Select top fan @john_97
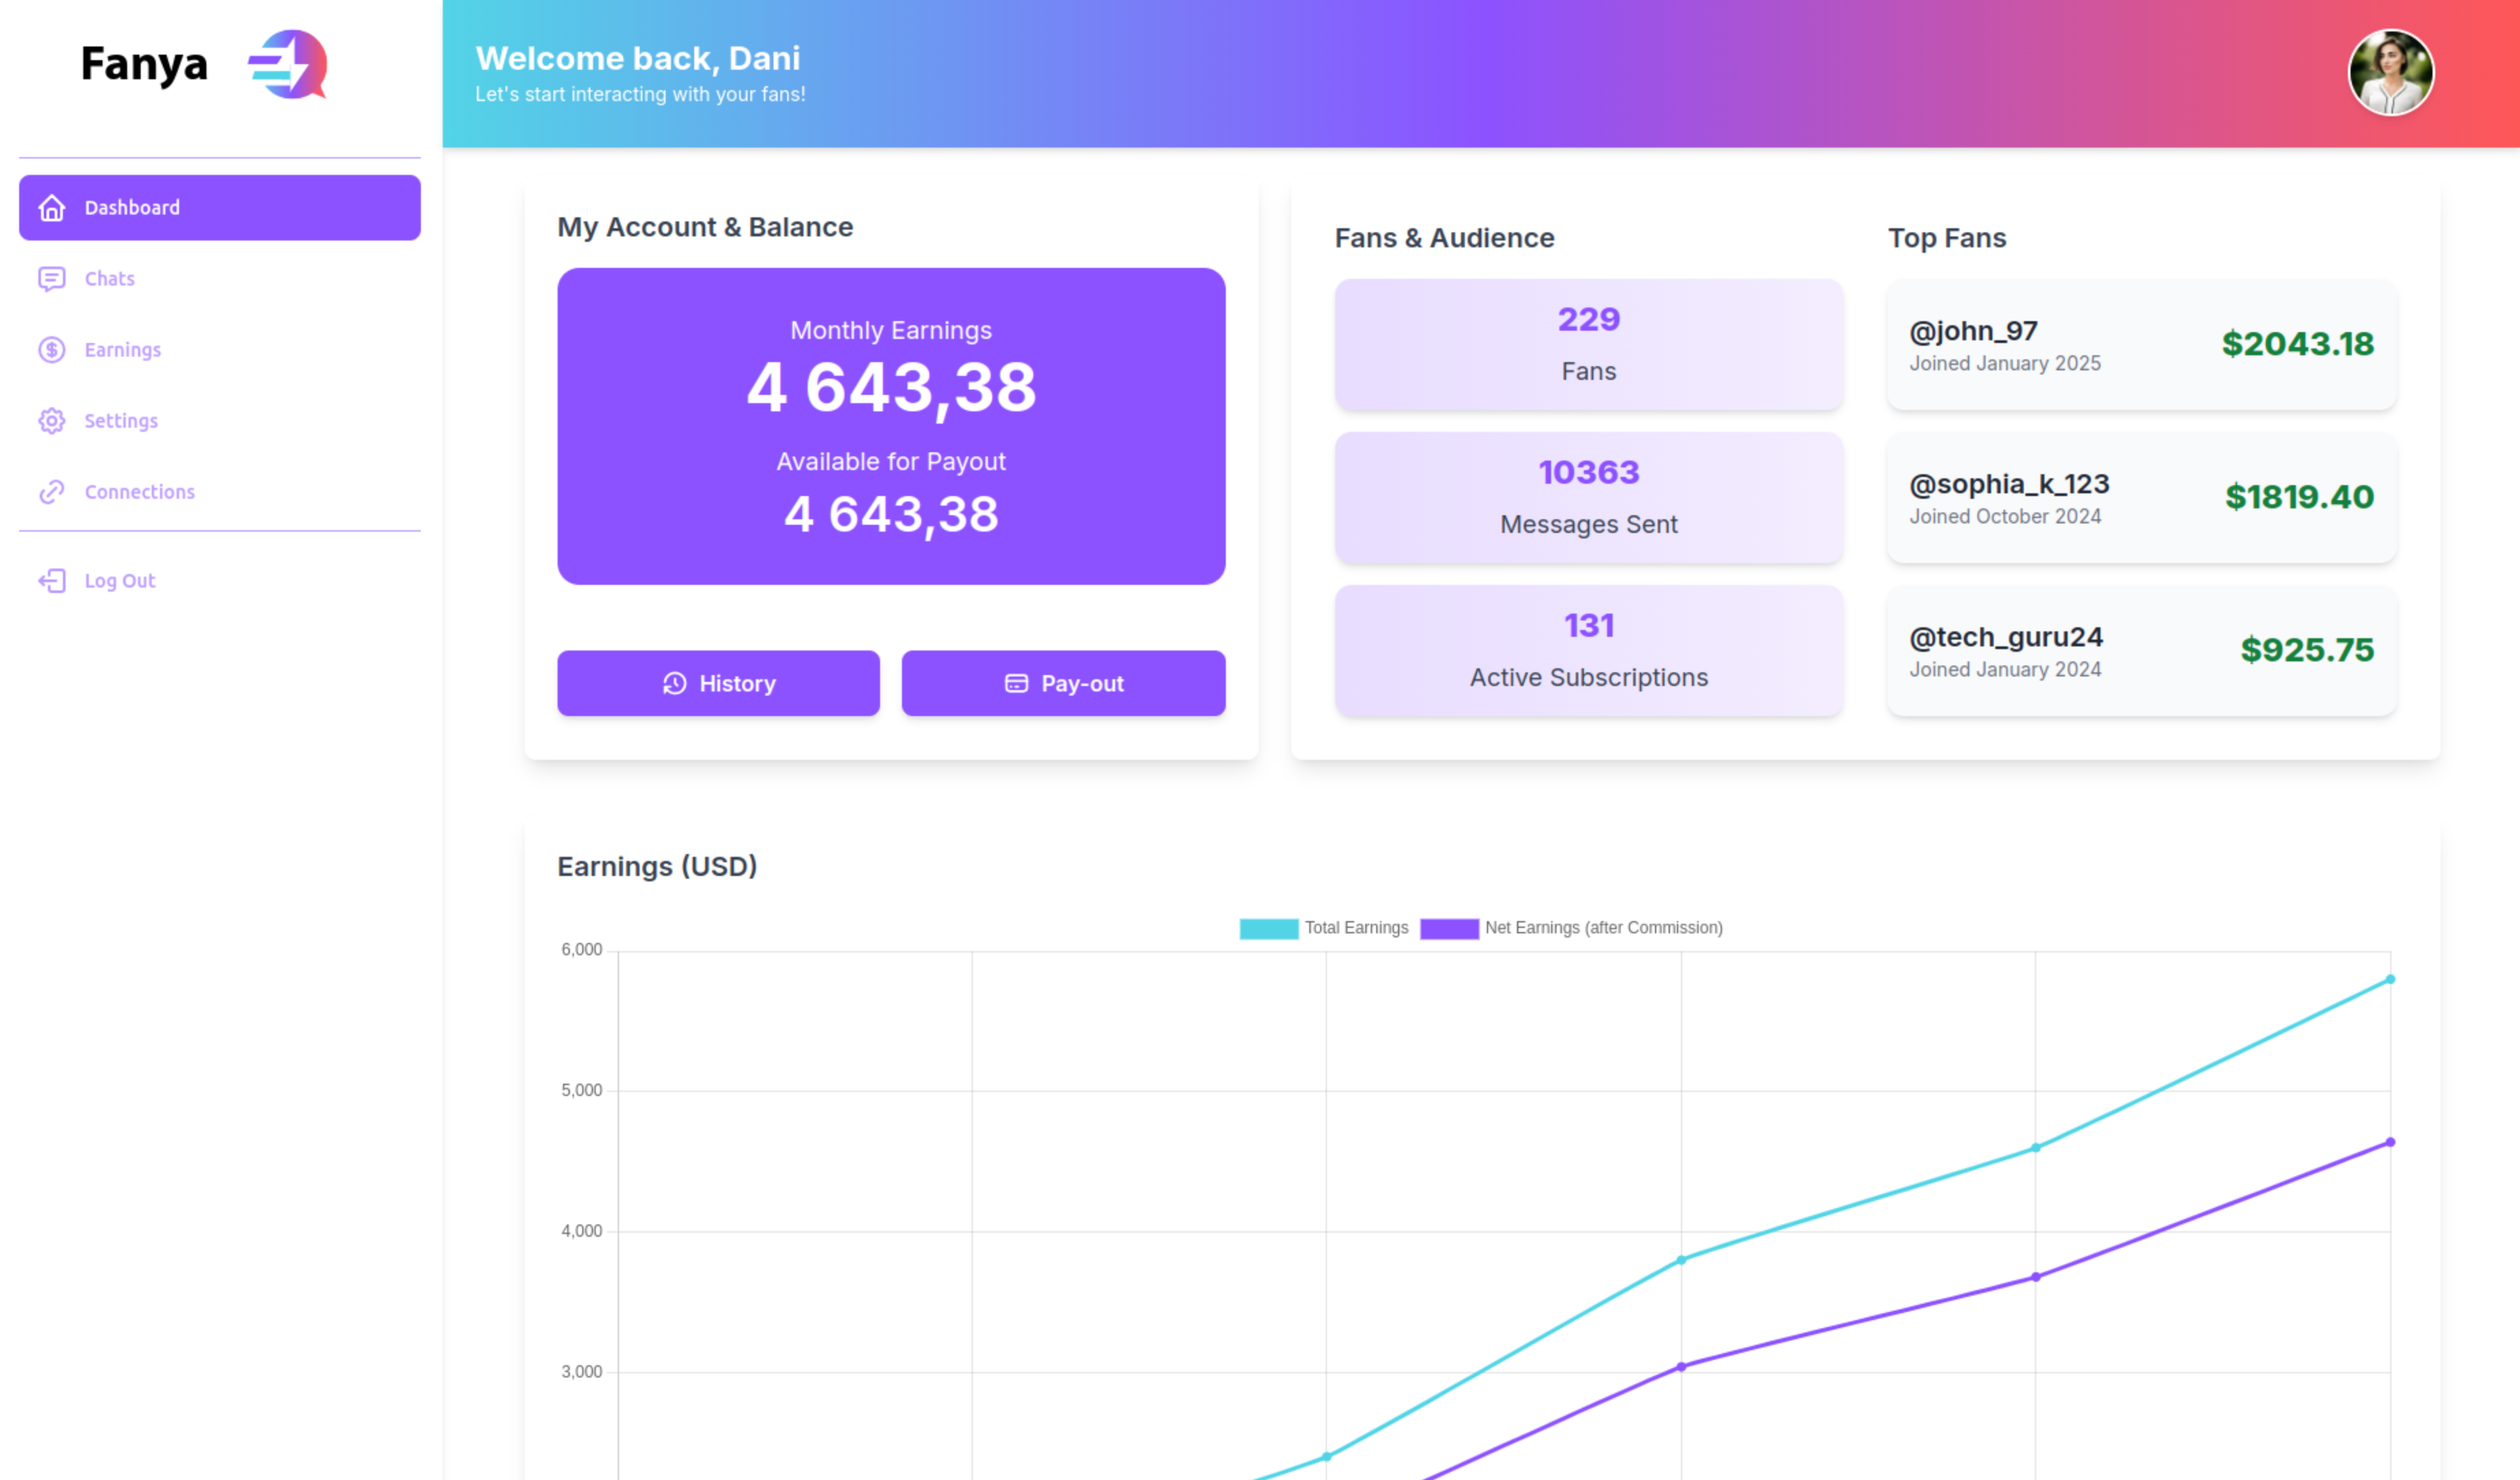Image resolution: width=2520 pixels, height=1480 pixels. coord(2139,344)
